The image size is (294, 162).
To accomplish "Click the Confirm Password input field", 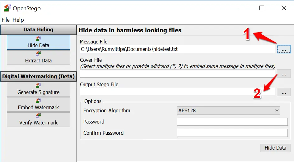I will click(x=232, y=133).
